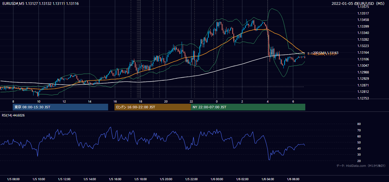Click the '1/5 18:00' bottom date label

(140, 179)
